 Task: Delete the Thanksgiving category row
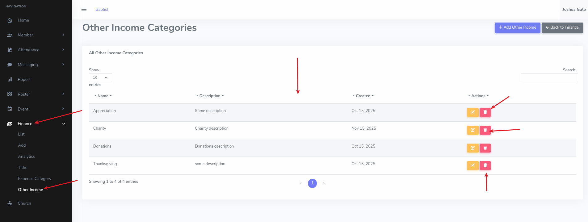click(x=485, y=165)
